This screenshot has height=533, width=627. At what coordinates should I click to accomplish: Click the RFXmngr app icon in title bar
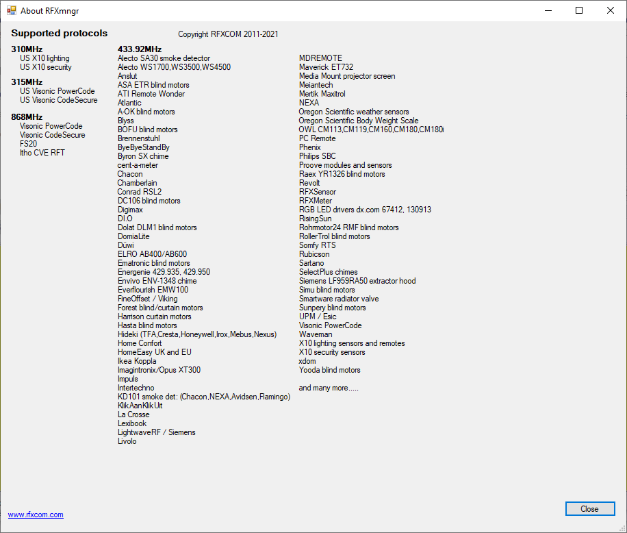(x=12, y=10)
